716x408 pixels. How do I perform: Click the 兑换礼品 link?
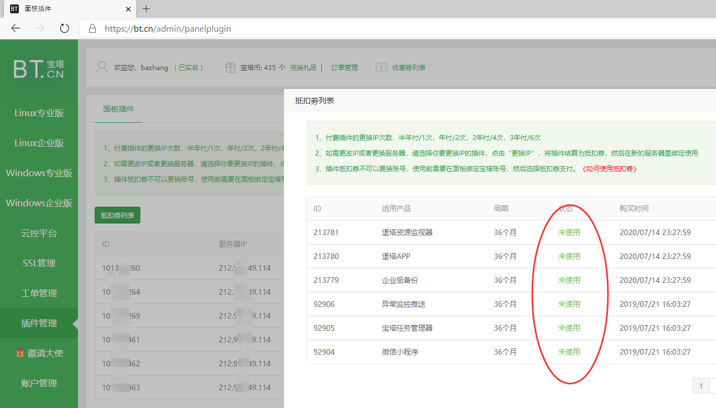point(303,67)
